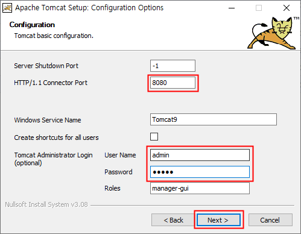
Task: Close the Tomcat setup window
Action: click(287, 8)
